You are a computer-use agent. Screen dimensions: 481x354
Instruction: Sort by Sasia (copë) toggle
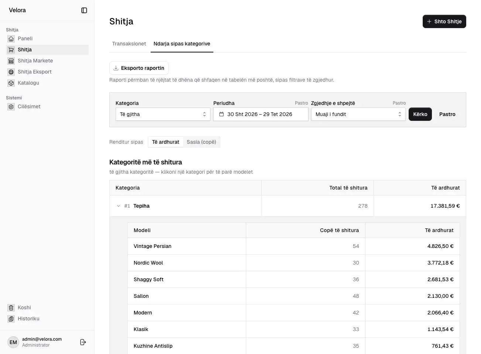201,142
